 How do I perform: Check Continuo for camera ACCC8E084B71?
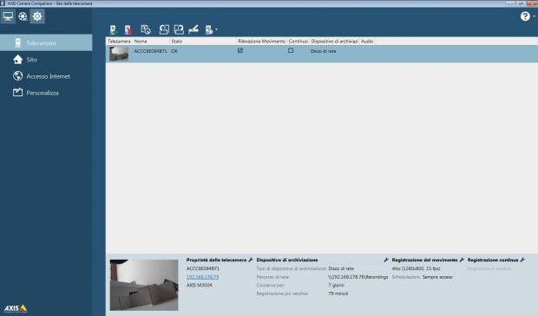point(291,51)
